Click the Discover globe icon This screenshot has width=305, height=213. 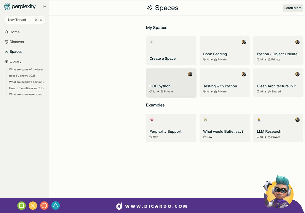7,42
